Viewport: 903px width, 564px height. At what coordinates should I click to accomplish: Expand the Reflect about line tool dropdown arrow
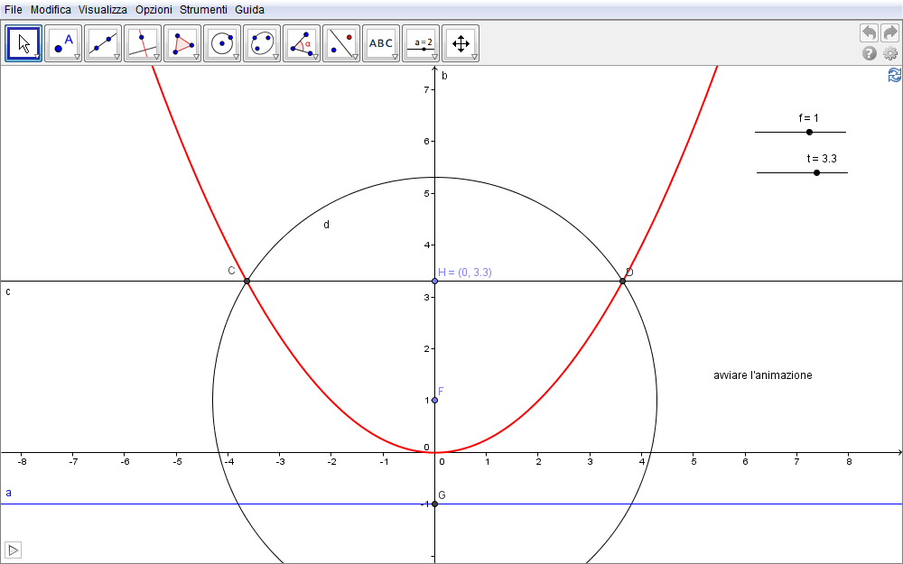click(355, 57)
